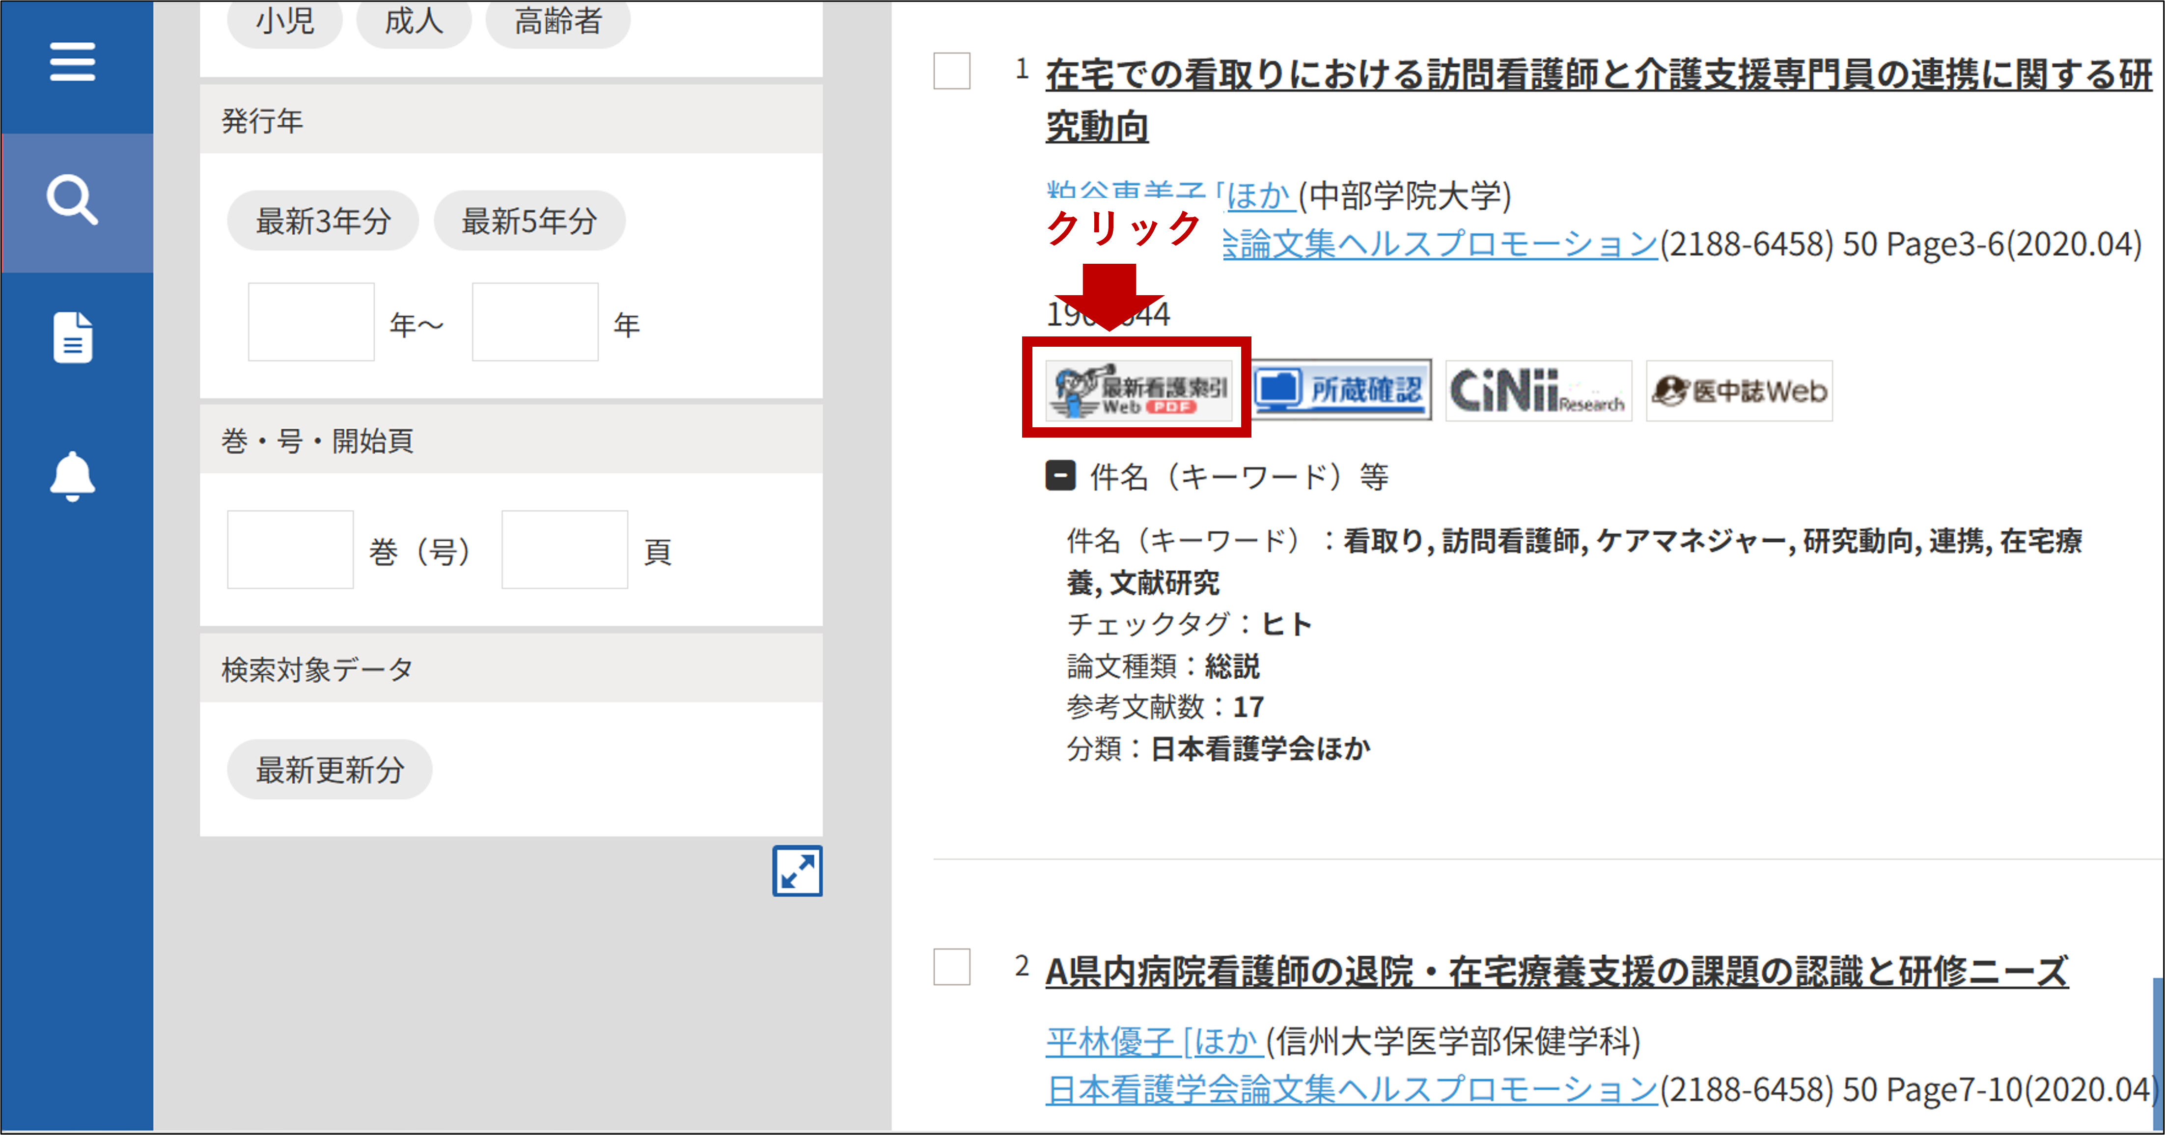
Task: Click the 所蔵確認 button icon
Action: click(x=1341, y=390)
